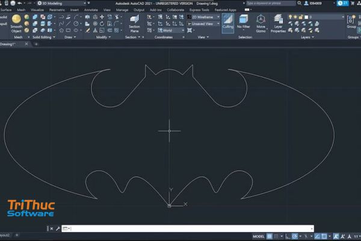361x241 pixels.
Task: Open the Express Tools ribbon tab
Action: [199, 10]
